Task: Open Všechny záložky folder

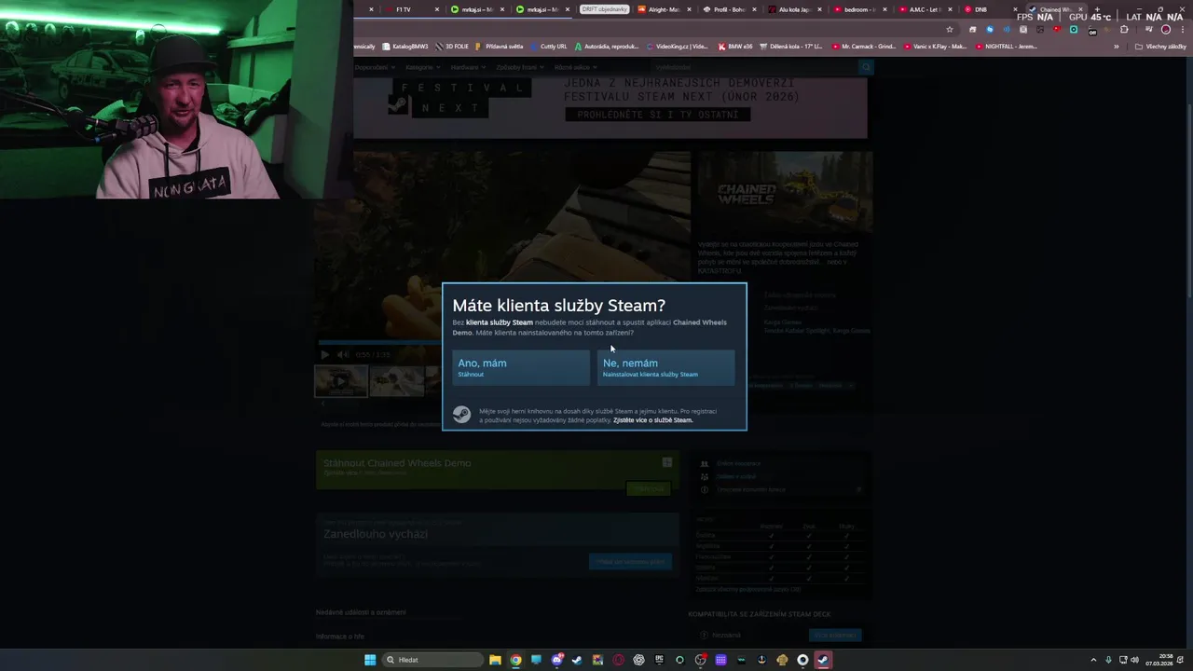Action: coord(1160,46)
